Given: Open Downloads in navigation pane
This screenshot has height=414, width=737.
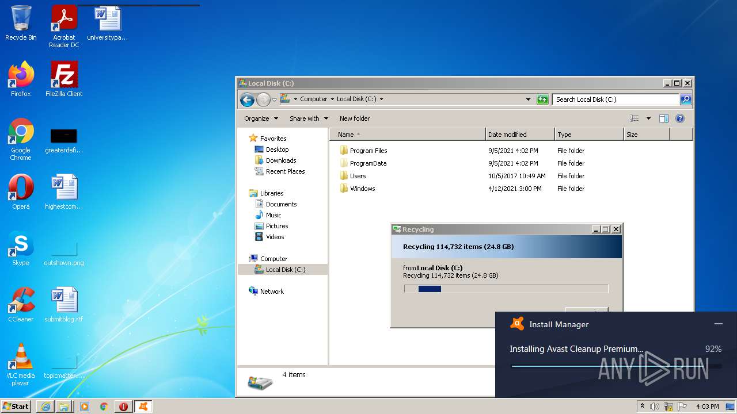Looking at the screenshot, I should click(275, 160).
